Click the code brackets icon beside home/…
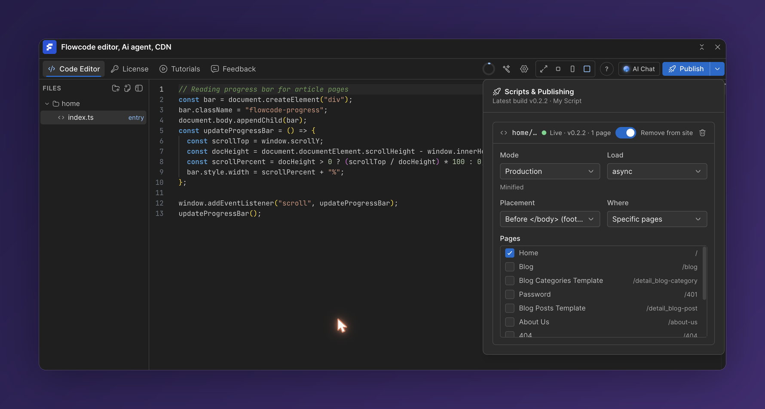The image size is (765, 409). pos(504,133)
